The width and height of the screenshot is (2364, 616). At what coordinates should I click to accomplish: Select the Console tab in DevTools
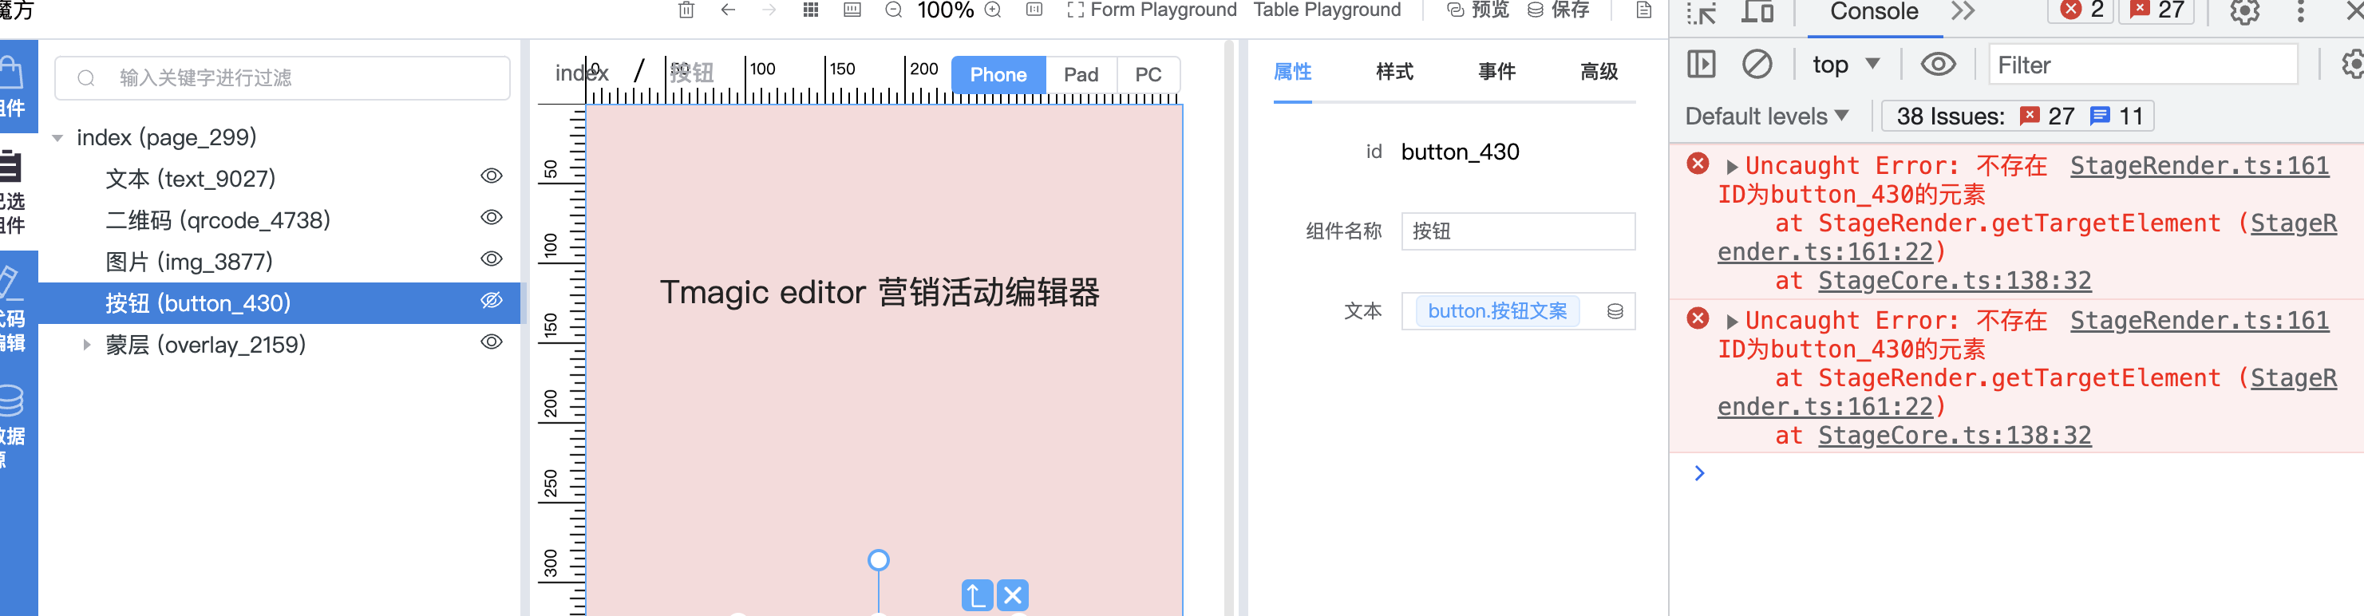click(x=1874, y=12)
